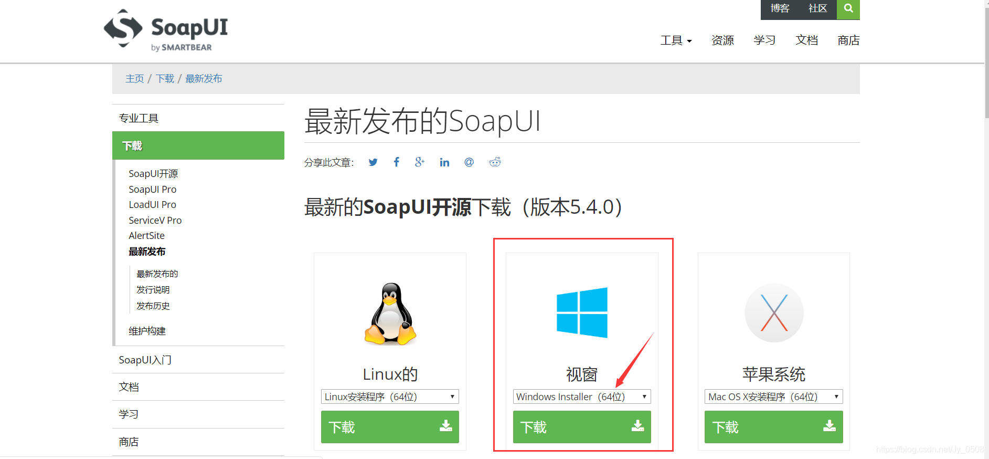Click the Linux penguin image
This screenshot has height=459, width=989.
point(390,314)
